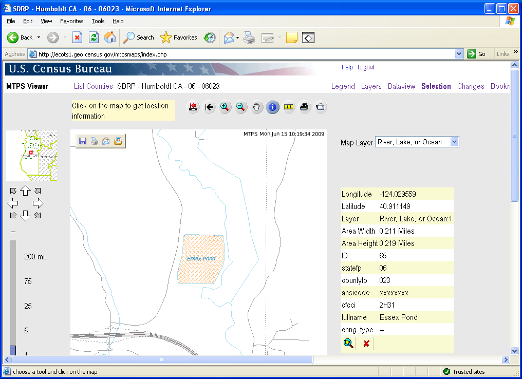Screen dimensions: 522x379
Task: Switch to the Layers tab
Action: pyautogui.click(x=371, y=86)
